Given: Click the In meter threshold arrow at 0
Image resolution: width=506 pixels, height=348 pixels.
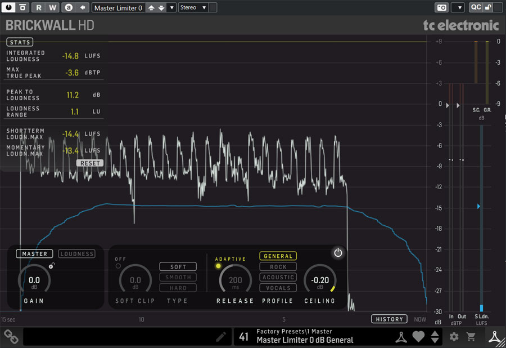Looking at the screenshot, I should pyautogui.click(x=448, y=105).
